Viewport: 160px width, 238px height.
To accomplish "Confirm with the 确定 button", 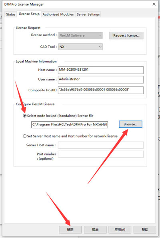I will point(70,230).
